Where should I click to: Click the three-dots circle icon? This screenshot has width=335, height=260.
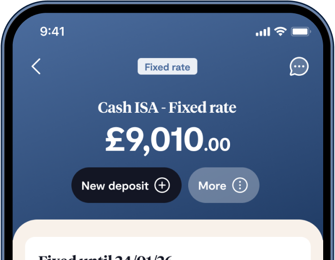tap(240, 186)
